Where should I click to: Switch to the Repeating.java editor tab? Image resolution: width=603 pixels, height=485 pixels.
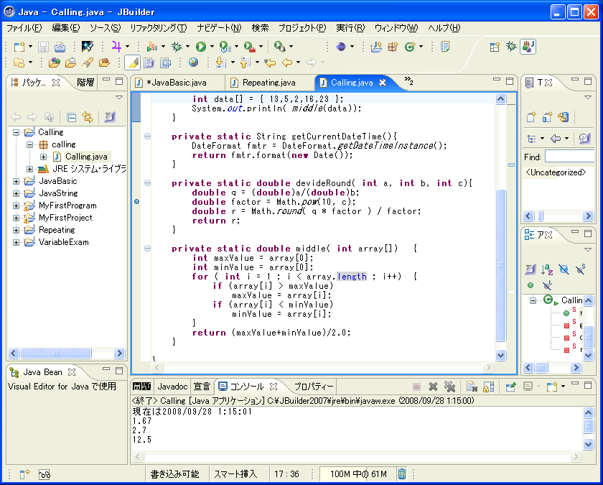(268, 83)
